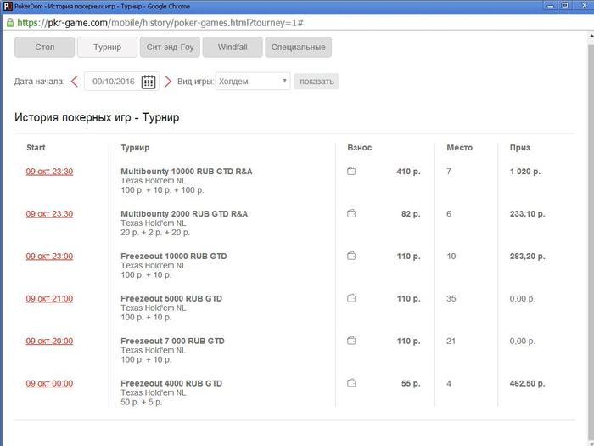The image size is (594, 446).
Task: Switch to the Специальные tab
Action: coord(298,47)
